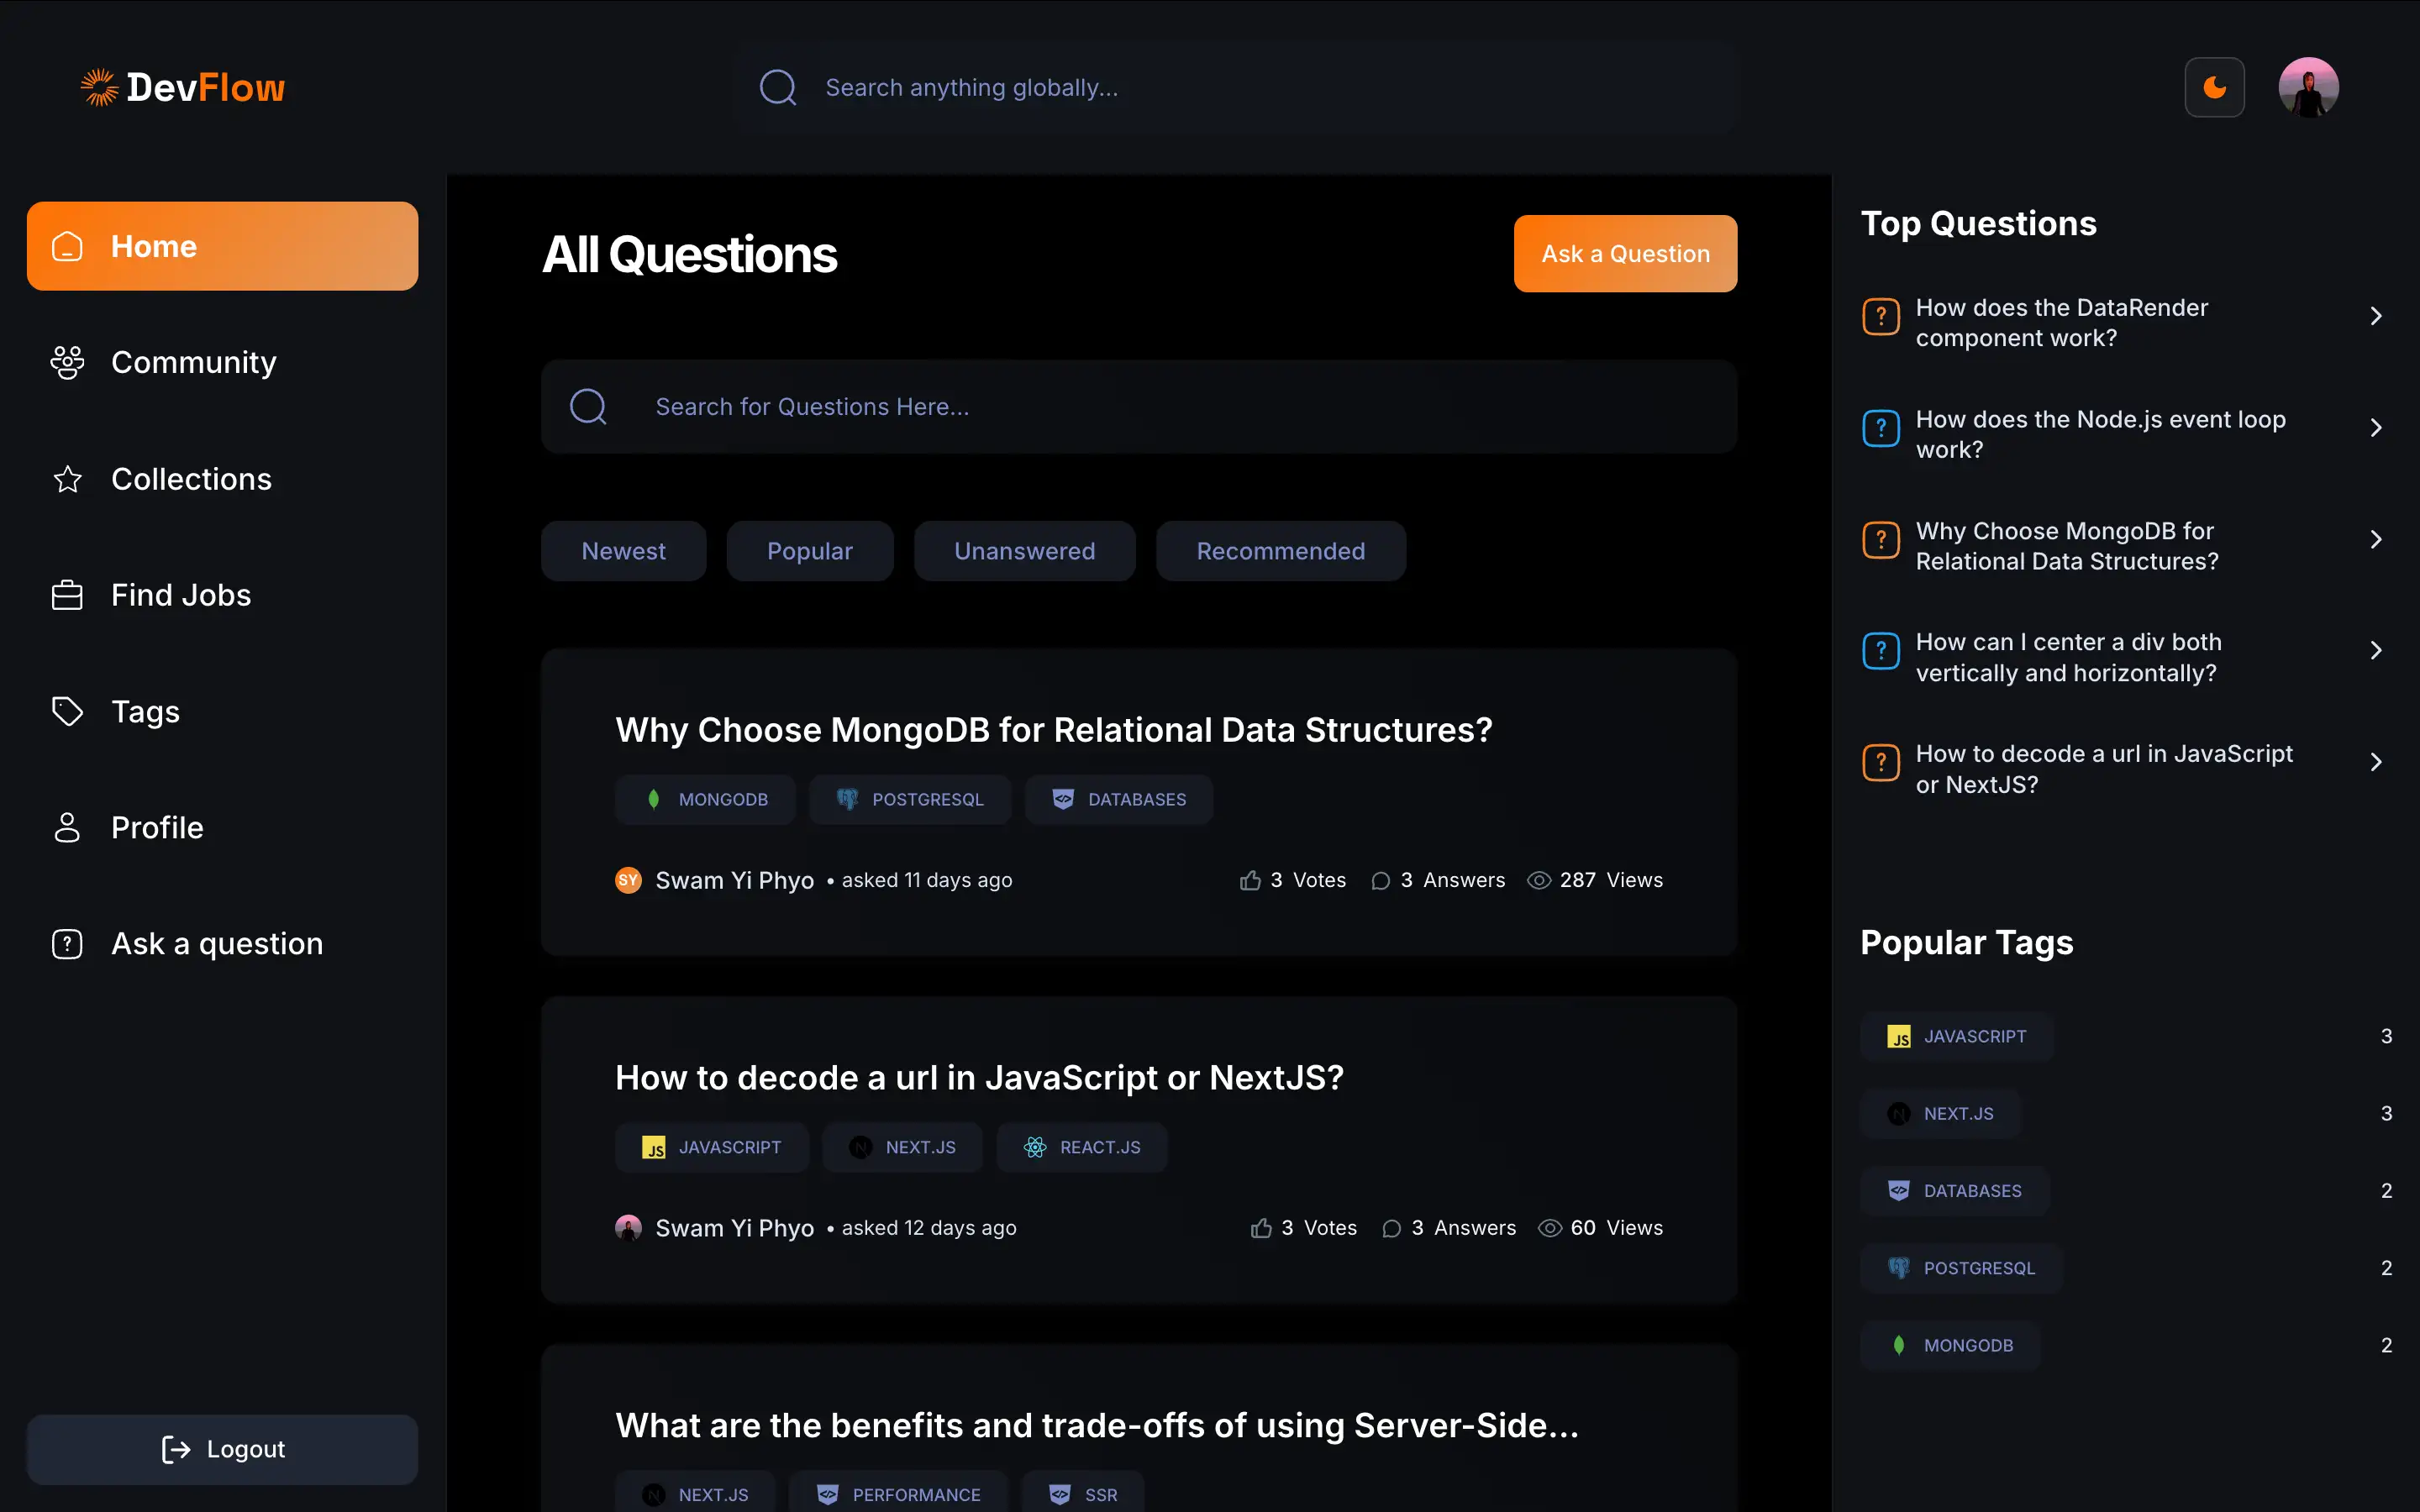Select the Unanswered filter

[1024, 550]
